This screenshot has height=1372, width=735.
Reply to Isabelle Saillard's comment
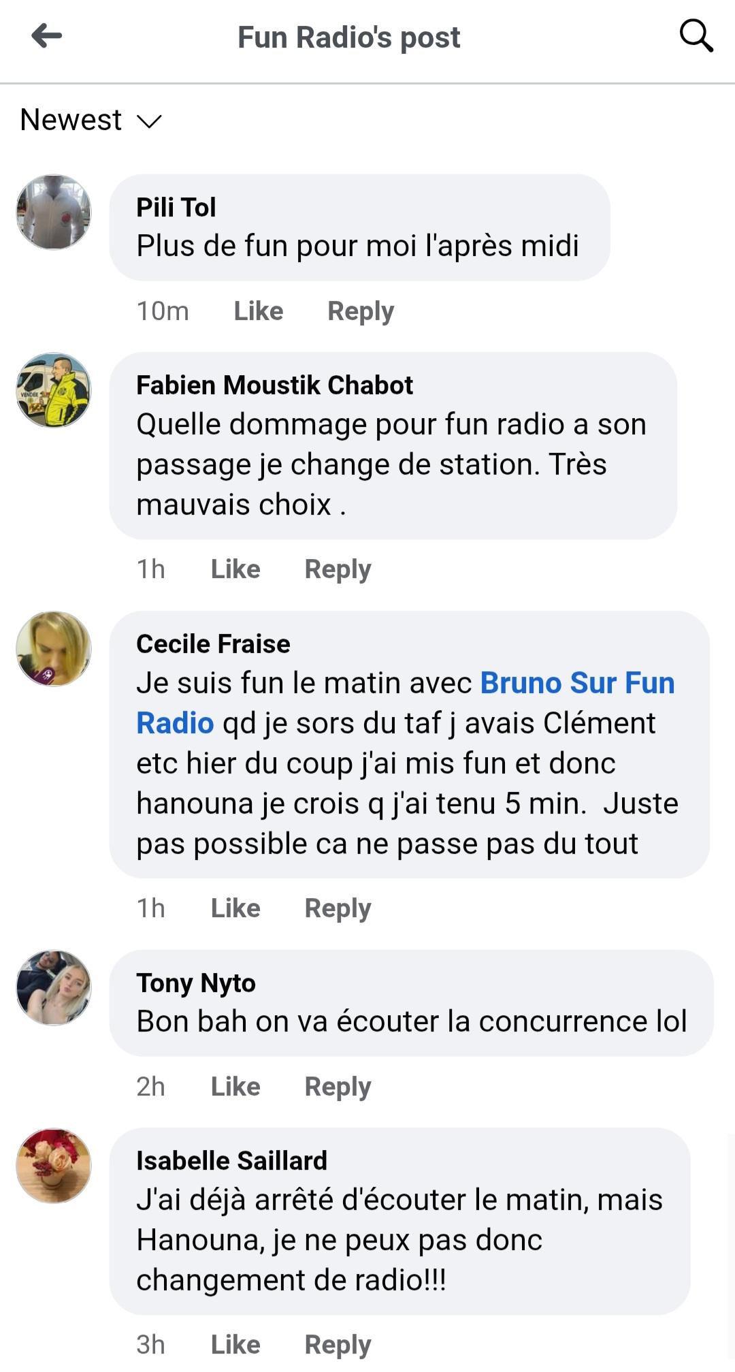[338, 1345]
